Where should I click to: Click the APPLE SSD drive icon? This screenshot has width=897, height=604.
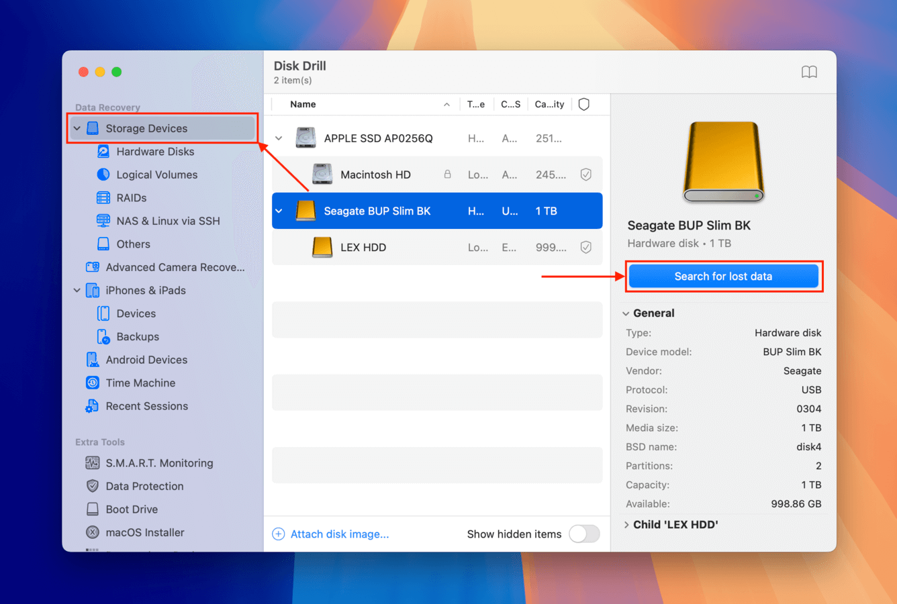305,138
